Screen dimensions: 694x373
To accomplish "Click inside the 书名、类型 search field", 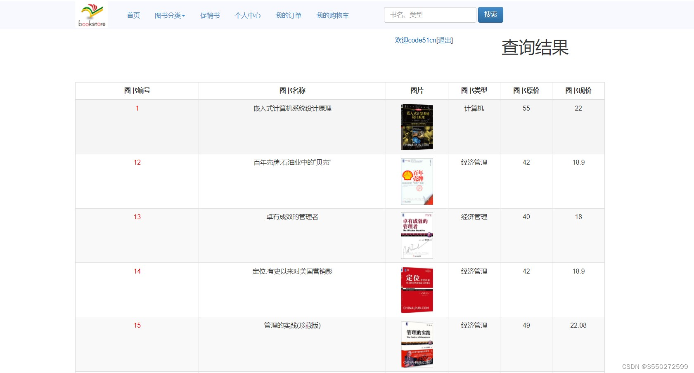I will (x=429, y=14).
